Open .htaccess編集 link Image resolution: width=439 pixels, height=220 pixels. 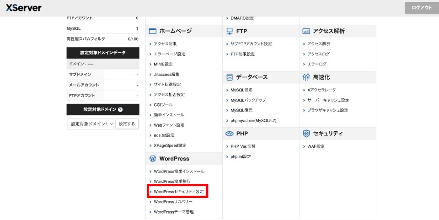pos(166,75)
